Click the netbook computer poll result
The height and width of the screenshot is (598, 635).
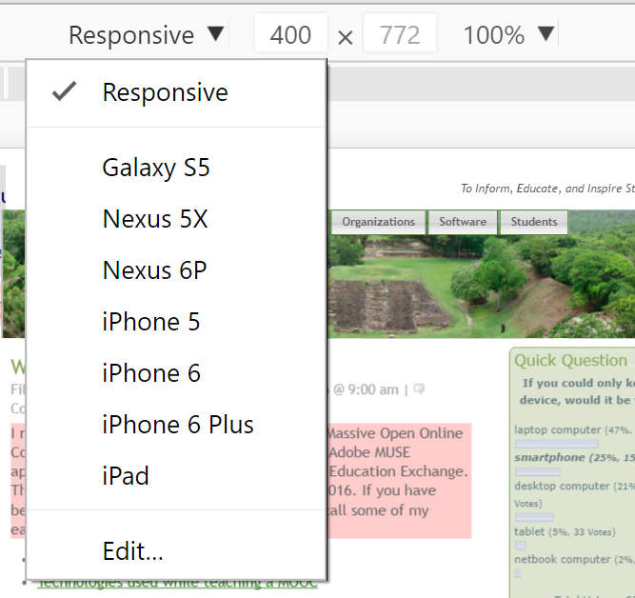tap(574, 560)
